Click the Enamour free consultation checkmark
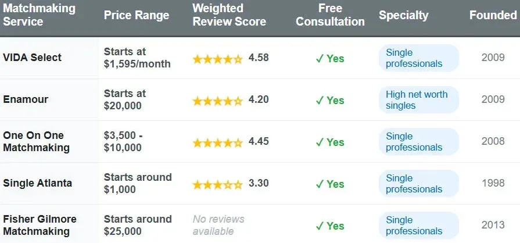 click(320, 100)
